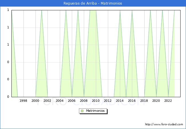186x129 pixels.
Task: Click the 2020 x-axis label
Action: click(x=156, y=101)
